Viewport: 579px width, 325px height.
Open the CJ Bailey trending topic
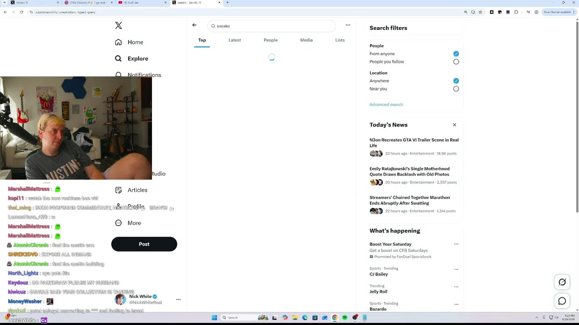379,274
